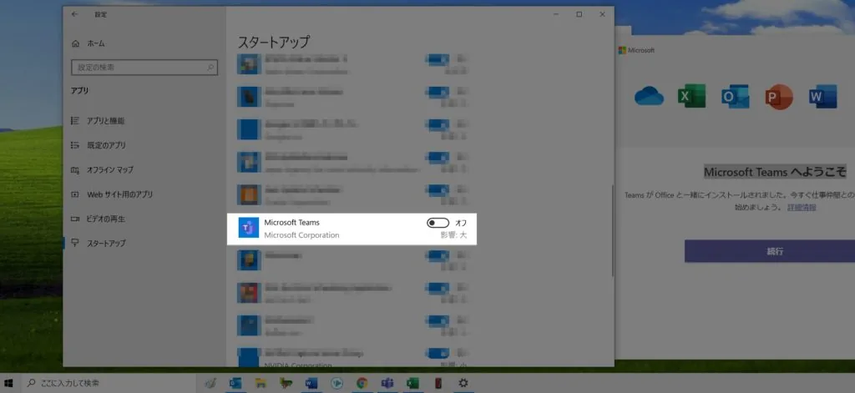Open Web サイト用のアプリ page
The height and width of the screenshot is (393, 855).
(x=112, y=194)
